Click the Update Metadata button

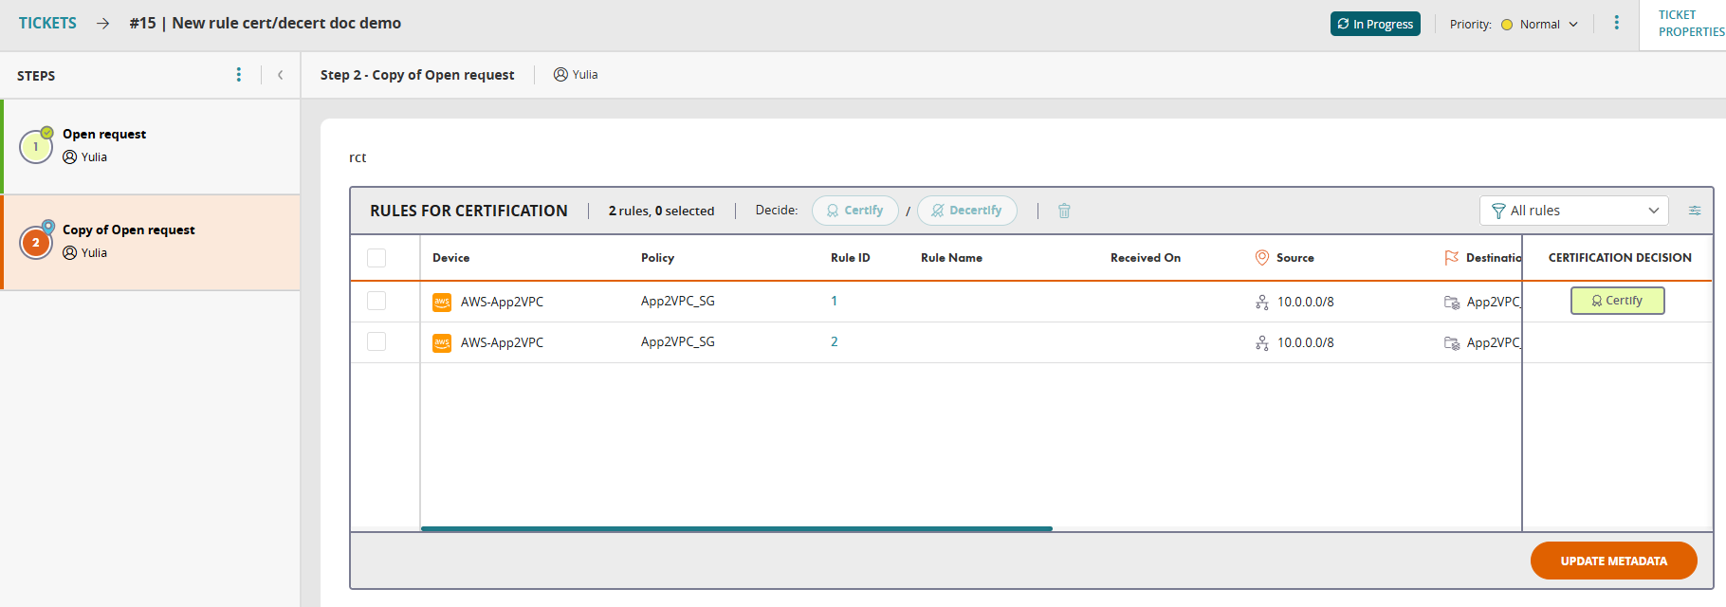[x=1613, y=561]
